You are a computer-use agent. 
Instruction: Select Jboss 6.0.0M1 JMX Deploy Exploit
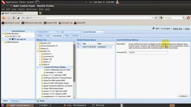(x=56, y=83)
